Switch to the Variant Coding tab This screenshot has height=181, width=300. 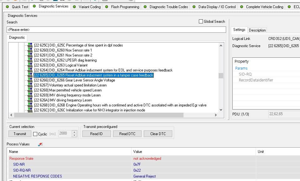90,7
